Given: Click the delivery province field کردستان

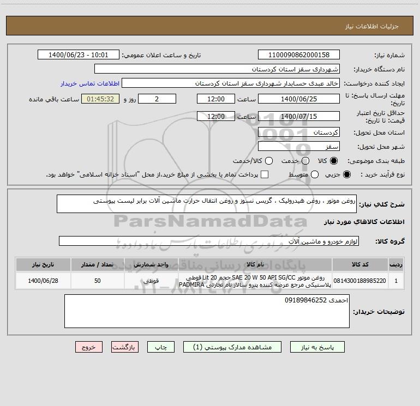Looking at the screenshot, I should tap(299, 132).
